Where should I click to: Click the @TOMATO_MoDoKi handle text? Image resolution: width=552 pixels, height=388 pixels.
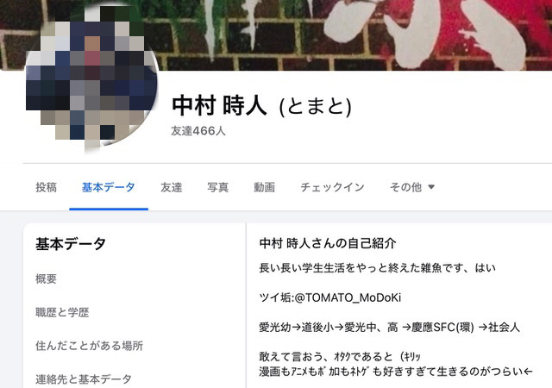pos(348,297)
